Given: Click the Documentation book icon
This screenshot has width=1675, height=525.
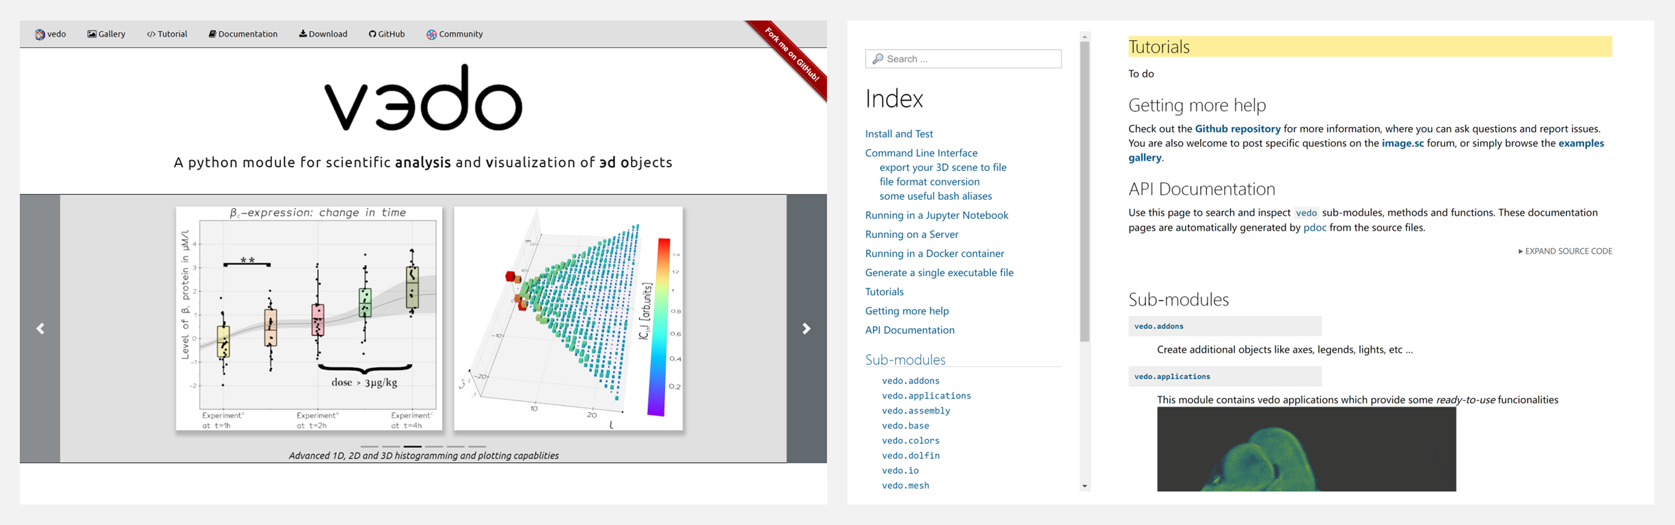Looking at the screenshot, I should (x=212, y=33).
